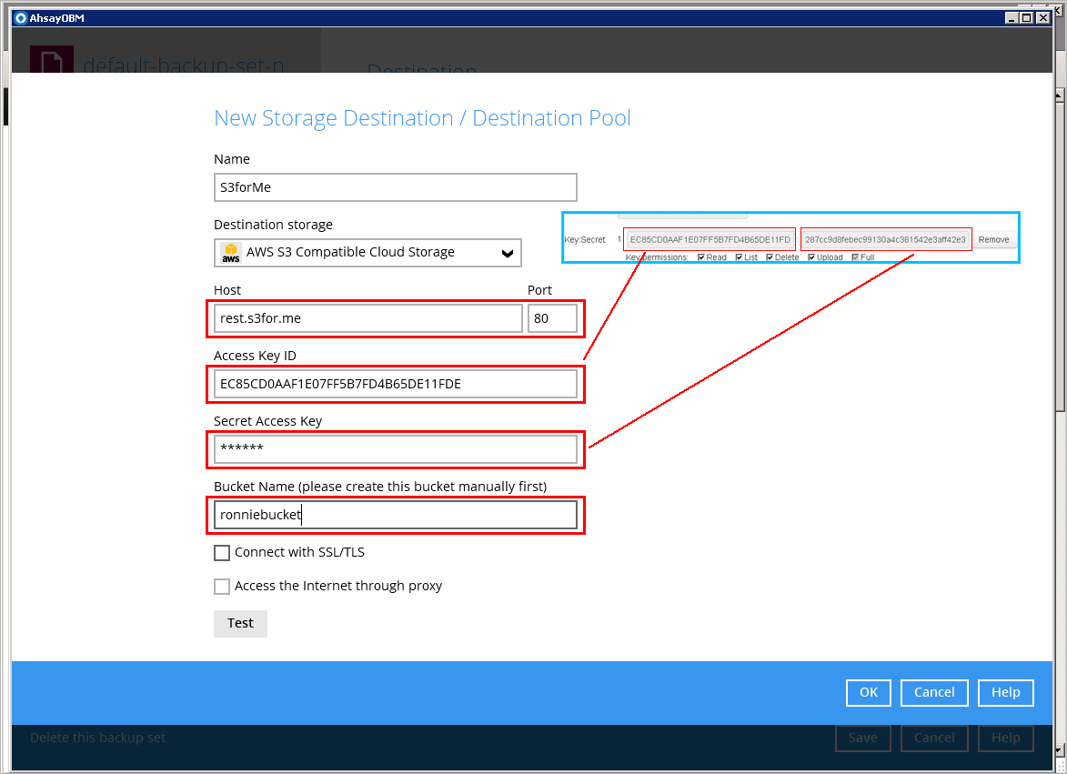Click Help in the blue bar
This screenshot has height=774, width=1067.
pyautogui.click(x=1006, y=692)
